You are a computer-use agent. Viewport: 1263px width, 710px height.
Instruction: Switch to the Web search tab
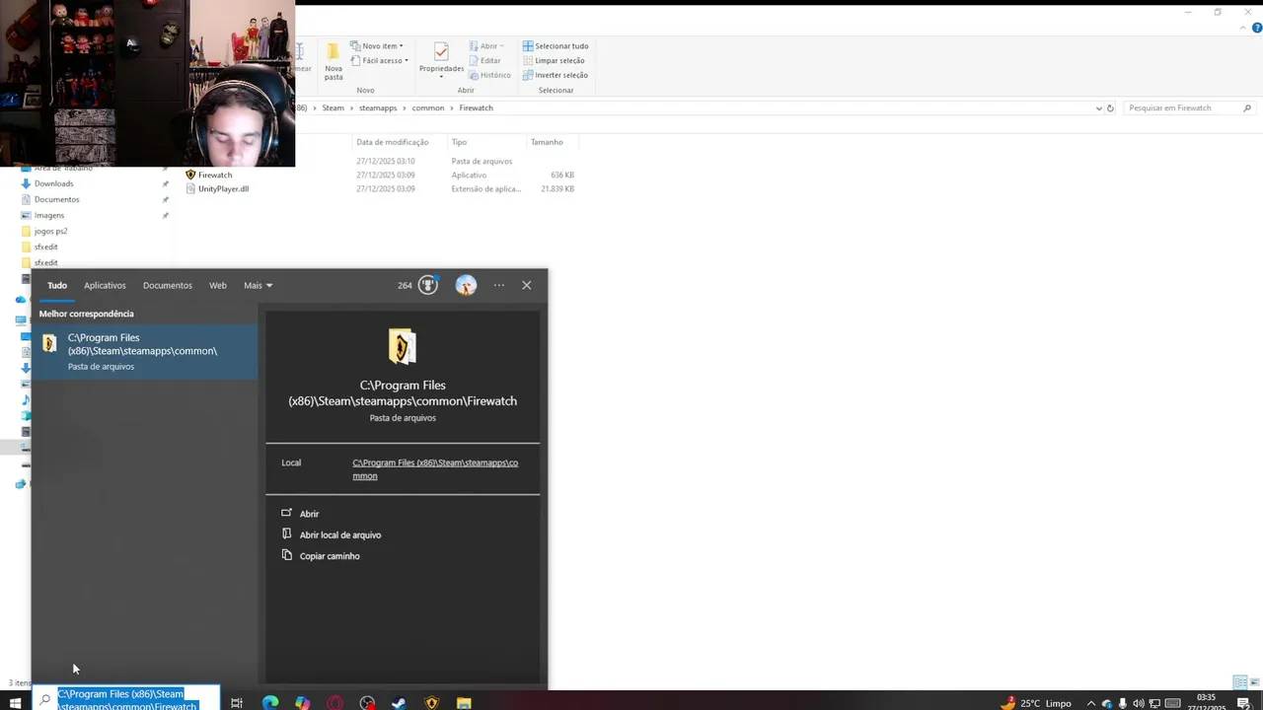point(218,285)
